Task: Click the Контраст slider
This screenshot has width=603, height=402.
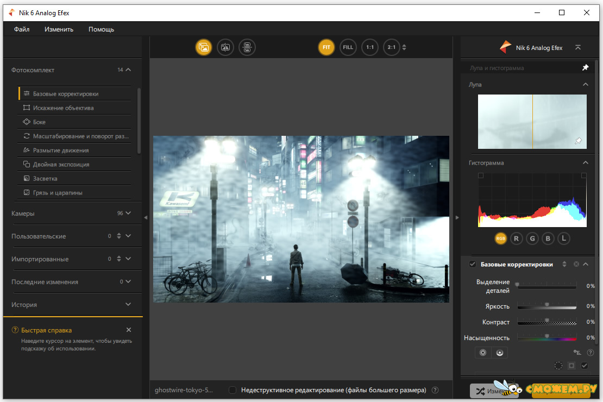Action: [547, 322]
